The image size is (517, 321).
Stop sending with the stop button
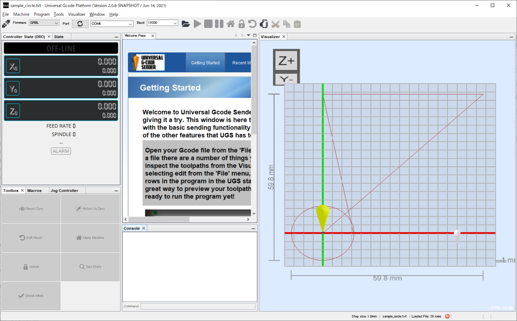click(209, 24)
